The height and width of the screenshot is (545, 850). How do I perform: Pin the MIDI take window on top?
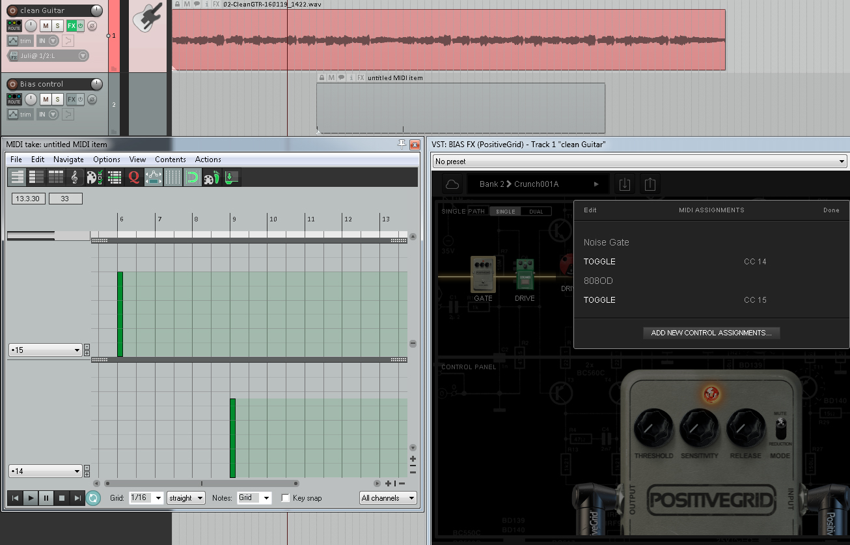click(x=402, y=144)
